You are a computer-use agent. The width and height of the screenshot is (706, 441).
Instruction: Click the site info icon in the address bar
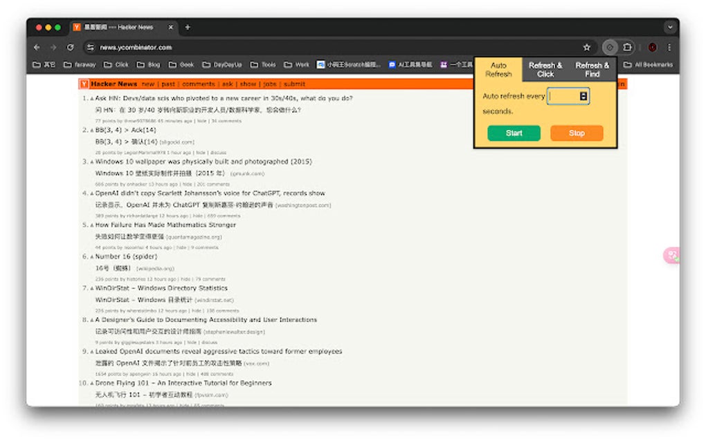click(x=90, y=47)
